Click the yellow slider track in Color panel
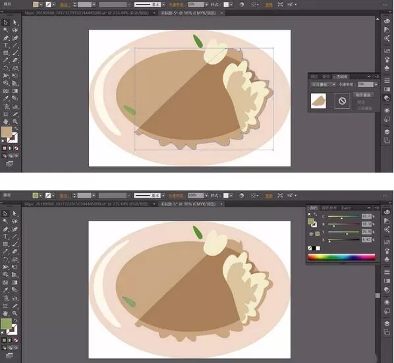394x363 pixels. click(x=343, y=232)
